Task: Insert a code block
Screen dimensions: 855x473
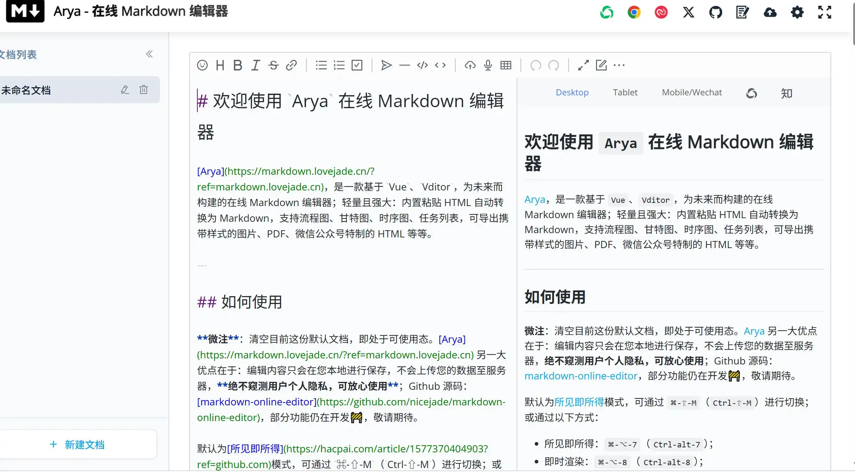Action: pos(422,65)
